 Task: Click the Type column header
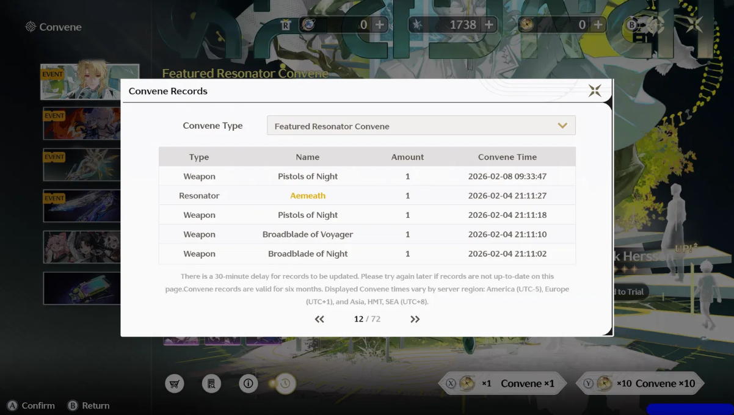click(199, 157)
